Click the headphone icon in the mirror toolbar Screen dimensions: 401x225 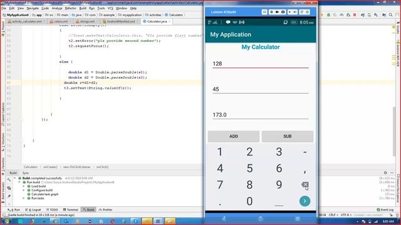[264, 12]
